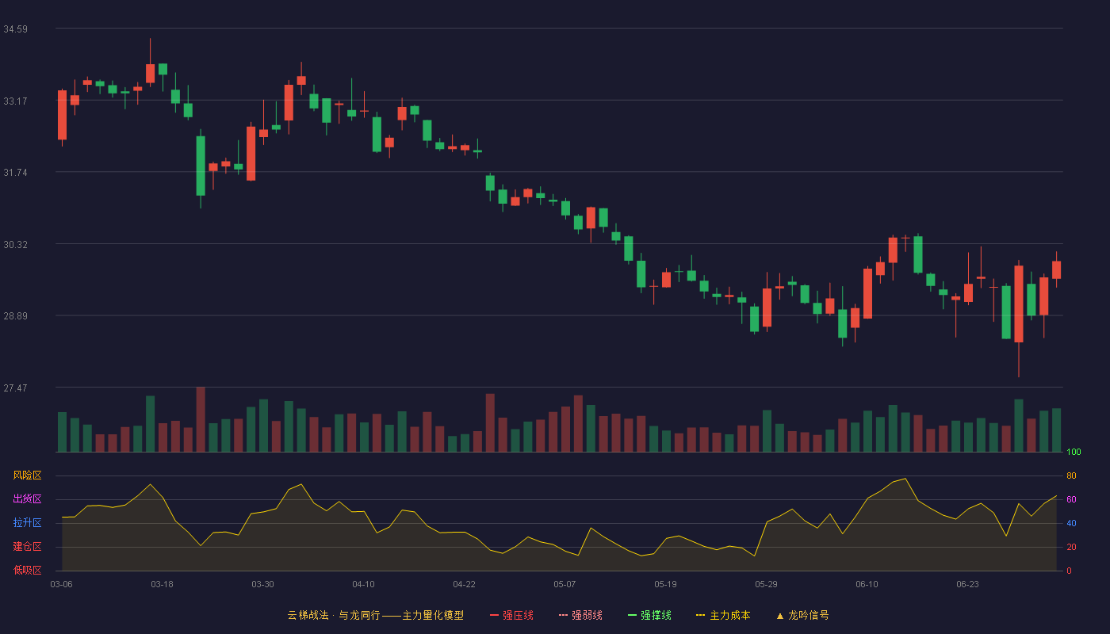Click the 03-18 date label
This screenshot has height=634, width=1110.
pyautogui.click(x=162, y=584)
